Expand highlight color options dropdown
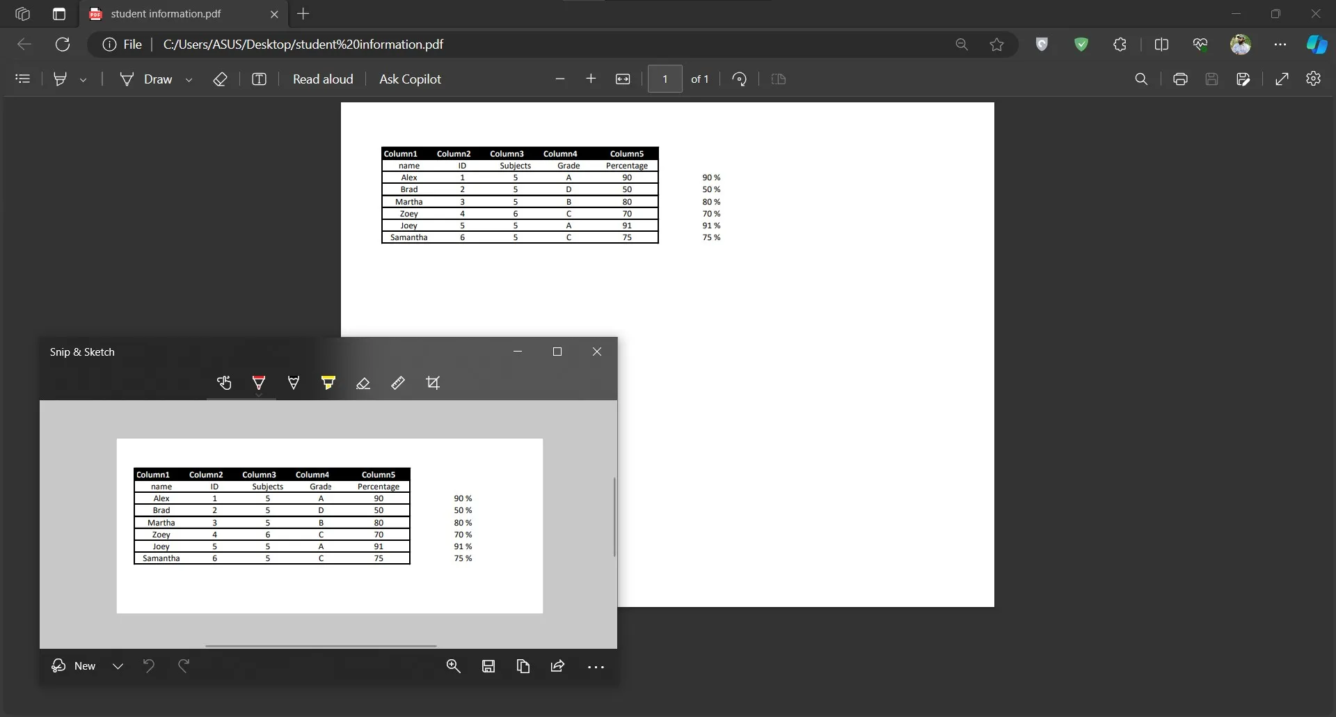The width and height of the screenshot is (1336, 717). (83, 80)
